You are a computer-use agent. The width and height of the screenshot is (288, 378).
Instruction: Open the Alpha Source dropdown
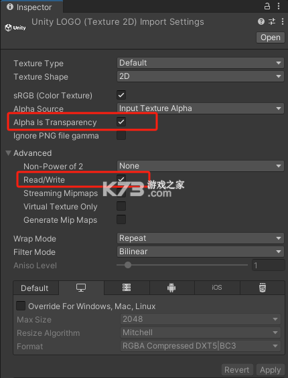pos(200,108)
